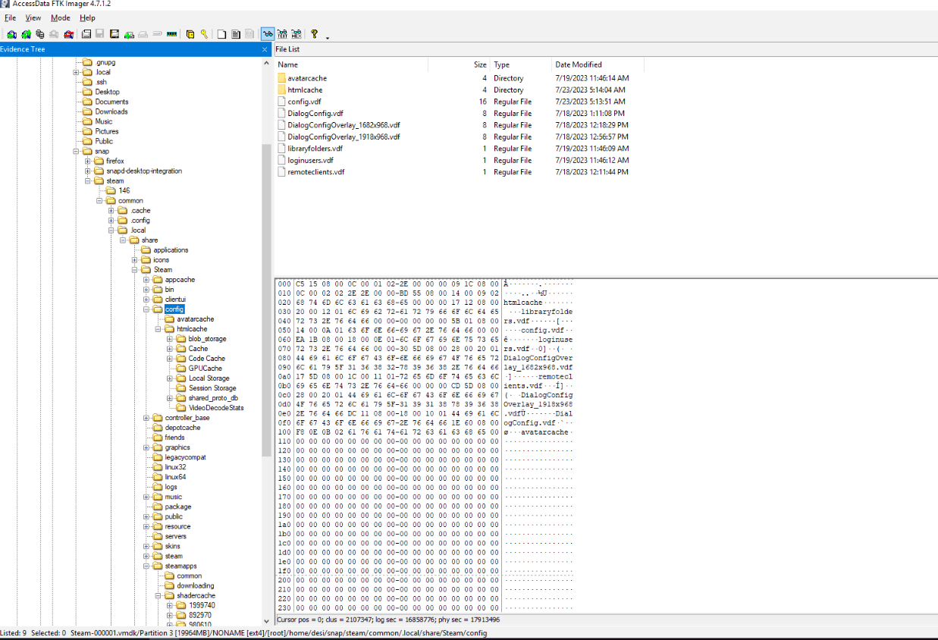Viewport: 938px width, 640px height.
Task: Expand the .cache folder node
Action: pyautogui.click(x=111, y=211)
